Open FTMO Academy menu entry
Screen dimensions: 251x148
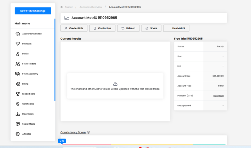click(x=30, y=74)
